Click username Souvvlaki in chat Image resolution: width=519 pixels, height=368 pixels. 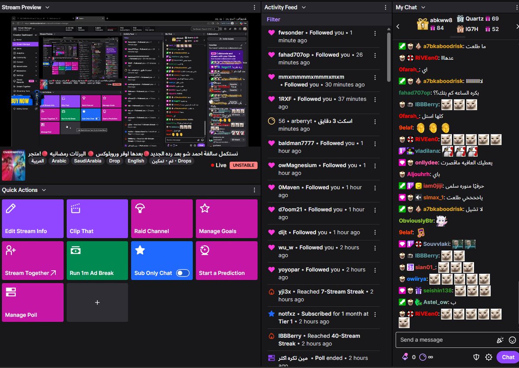coord(436,244)
